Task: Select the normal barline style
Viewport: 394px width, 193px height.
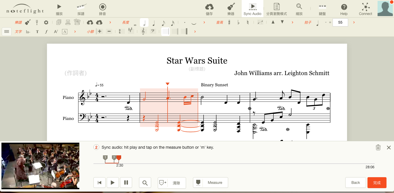Action: [165, 31]
